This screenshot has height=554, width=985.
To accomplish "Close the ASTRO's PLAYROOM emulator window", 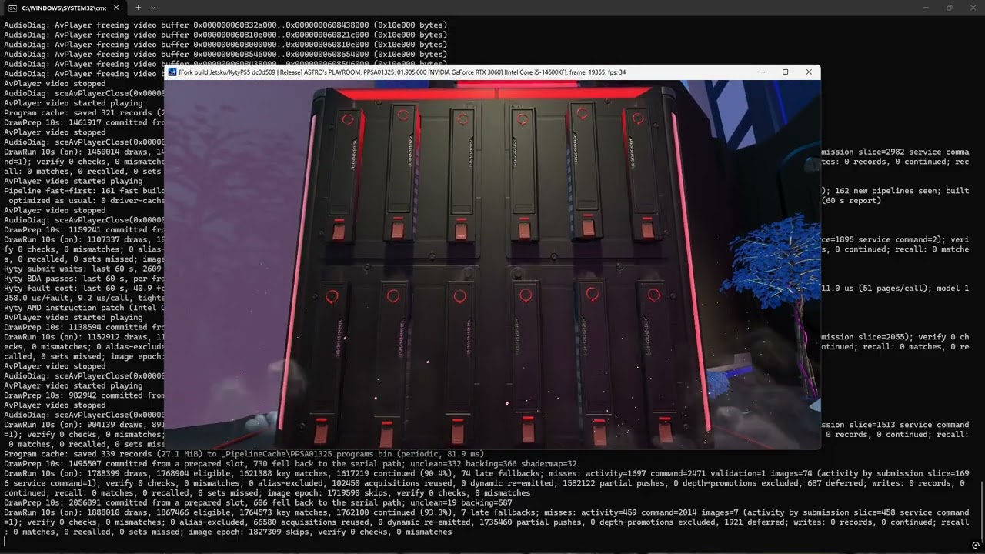I will click(x=809, y=72).
